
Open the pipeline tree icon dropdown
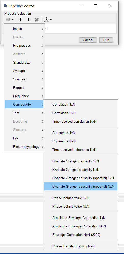pos(48,20)
